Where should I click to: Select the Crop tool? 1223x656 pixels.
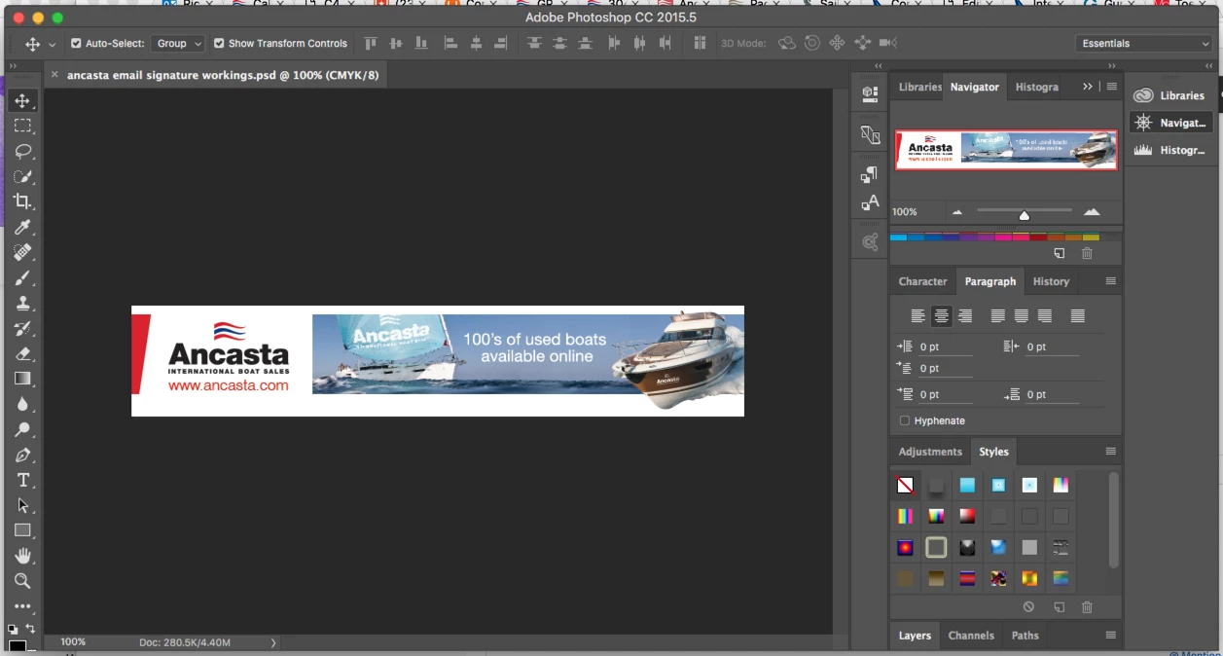(x=22, y=202)
